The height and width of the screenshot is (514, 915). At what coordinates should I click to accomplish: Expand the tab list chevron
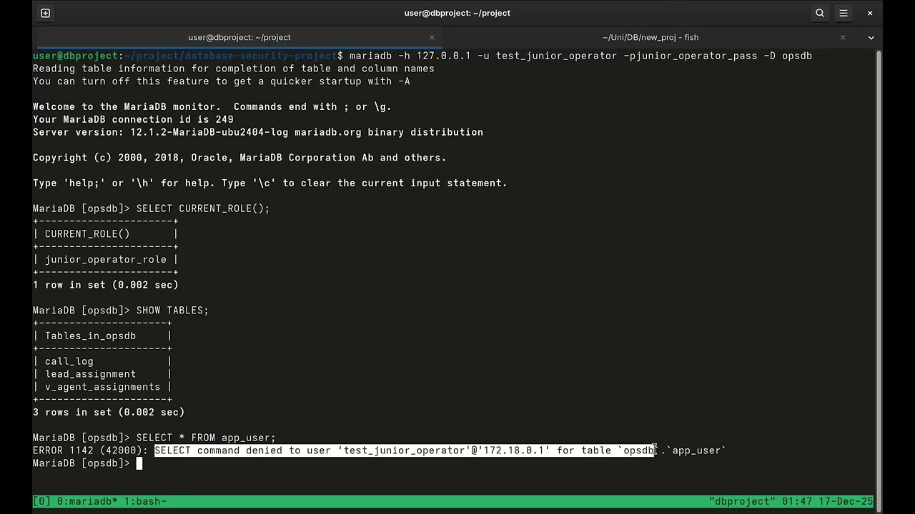tap(871, 37)
